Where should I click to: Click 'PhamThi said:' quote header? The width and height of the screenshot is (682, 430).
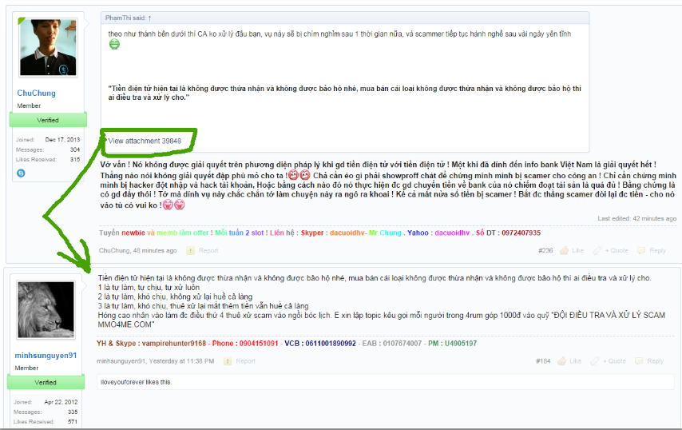tap(125, 18)
